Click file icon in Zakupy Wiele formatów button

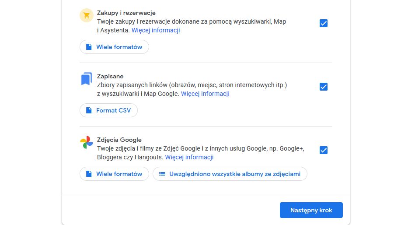[89, 47]
